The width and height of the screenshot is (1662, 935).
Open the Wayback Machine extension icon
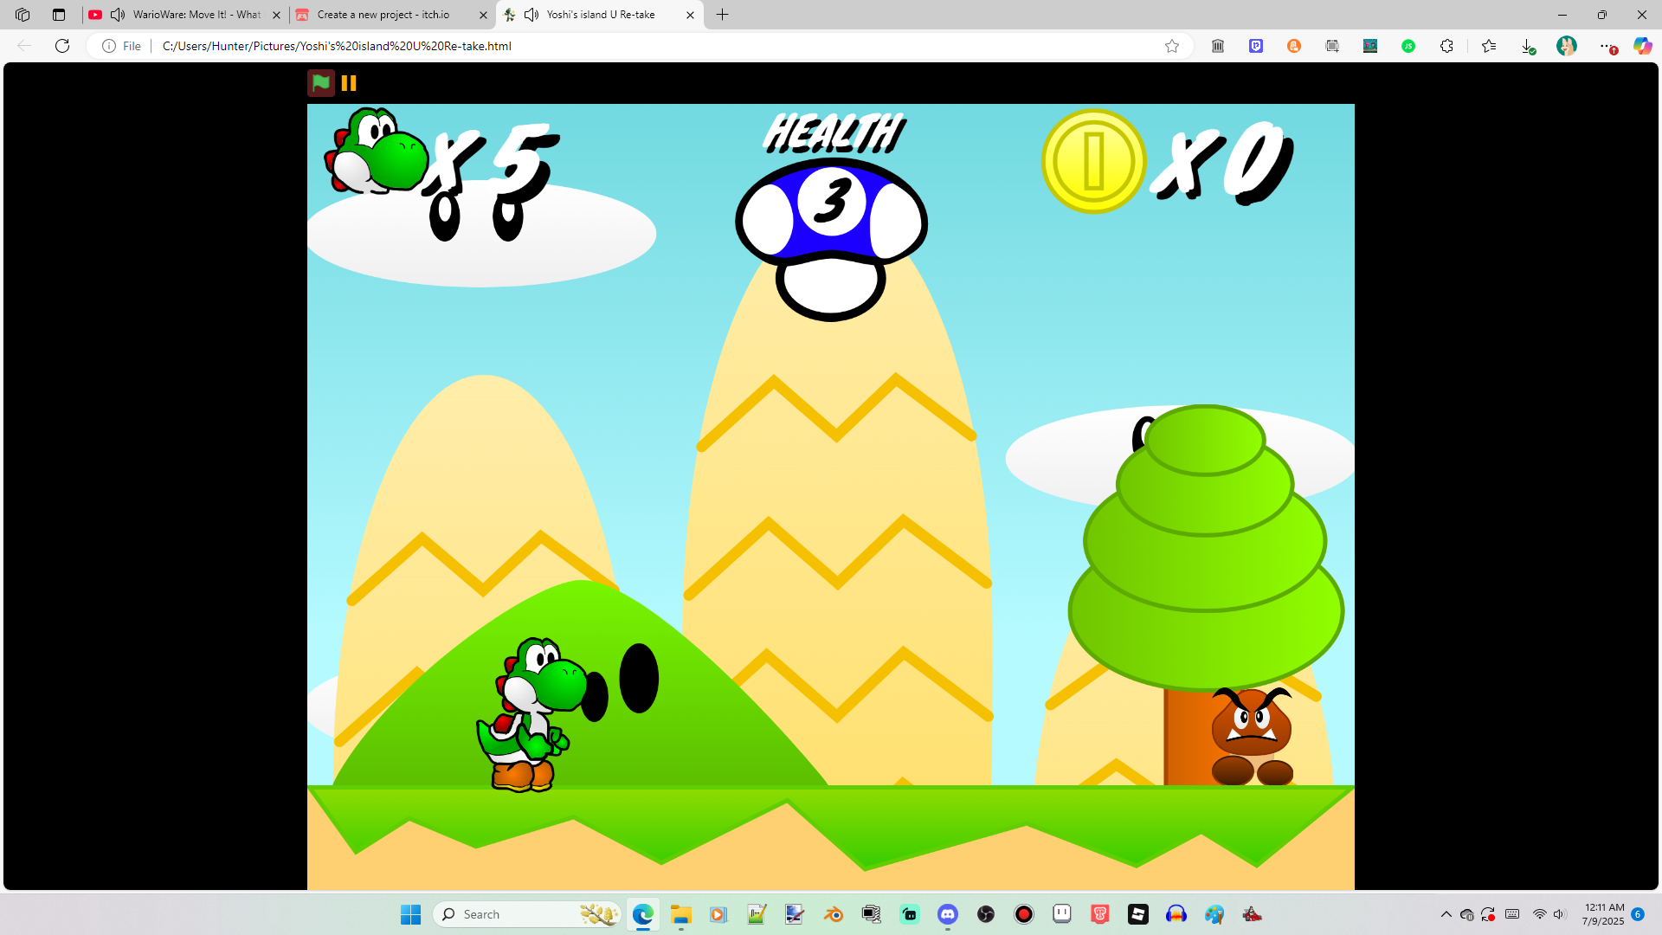point(1218,46)
